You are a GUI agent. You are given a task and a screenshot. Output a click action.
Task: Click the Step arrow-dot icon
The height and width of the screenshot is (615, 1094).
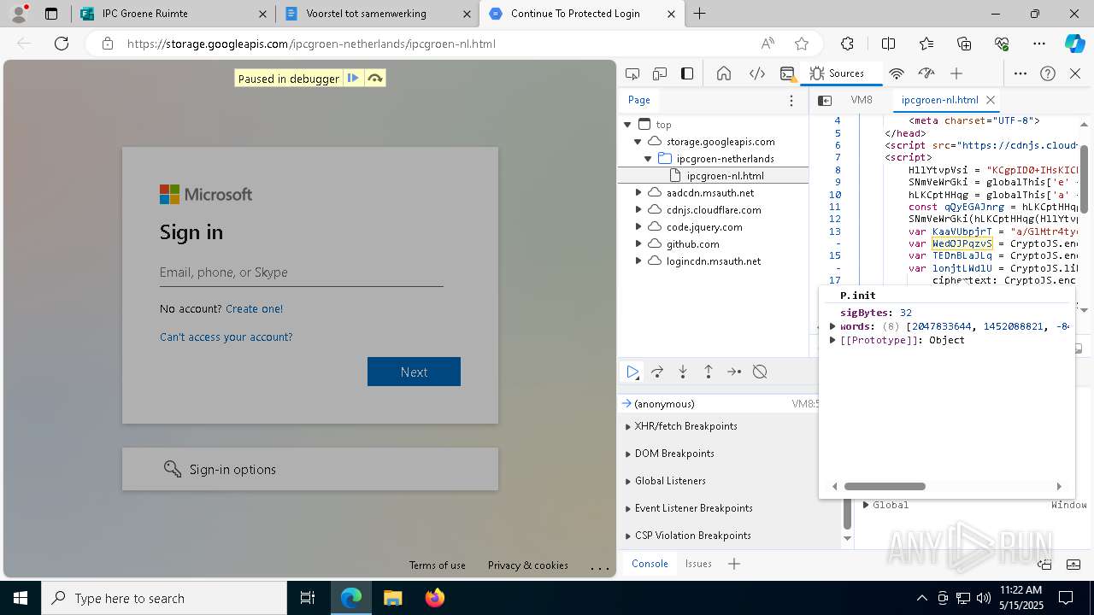(734, 372)
